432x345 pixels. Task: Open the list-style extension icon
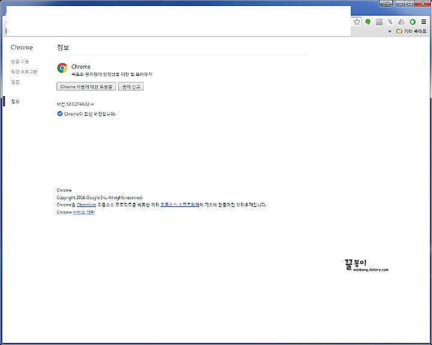pyautogui.click(x=390, y=22)
